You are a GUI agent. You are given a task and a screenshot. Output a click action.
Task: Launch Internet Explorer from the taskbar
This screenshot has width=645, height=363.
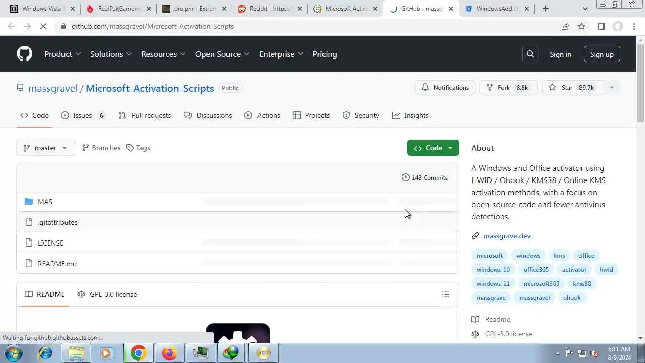tap(46, 353)
